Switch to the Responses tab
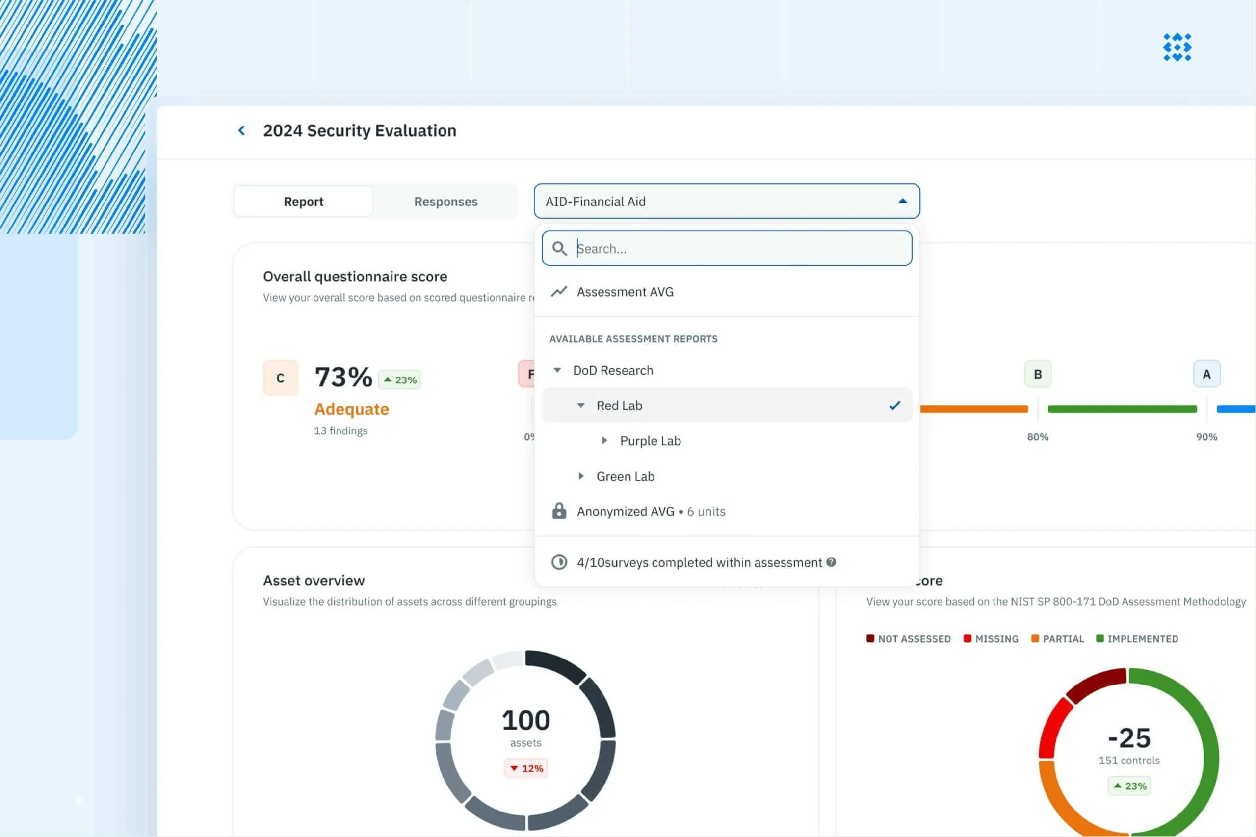Viewport: 1256px width, 837px height. coord(445,202)
